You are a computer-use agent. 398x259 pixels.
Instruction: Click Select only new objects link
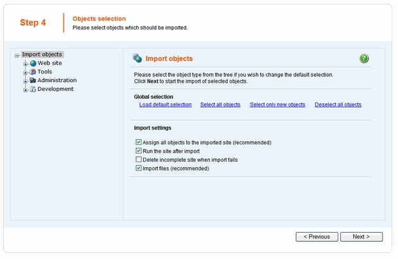(x=277, y=104)
